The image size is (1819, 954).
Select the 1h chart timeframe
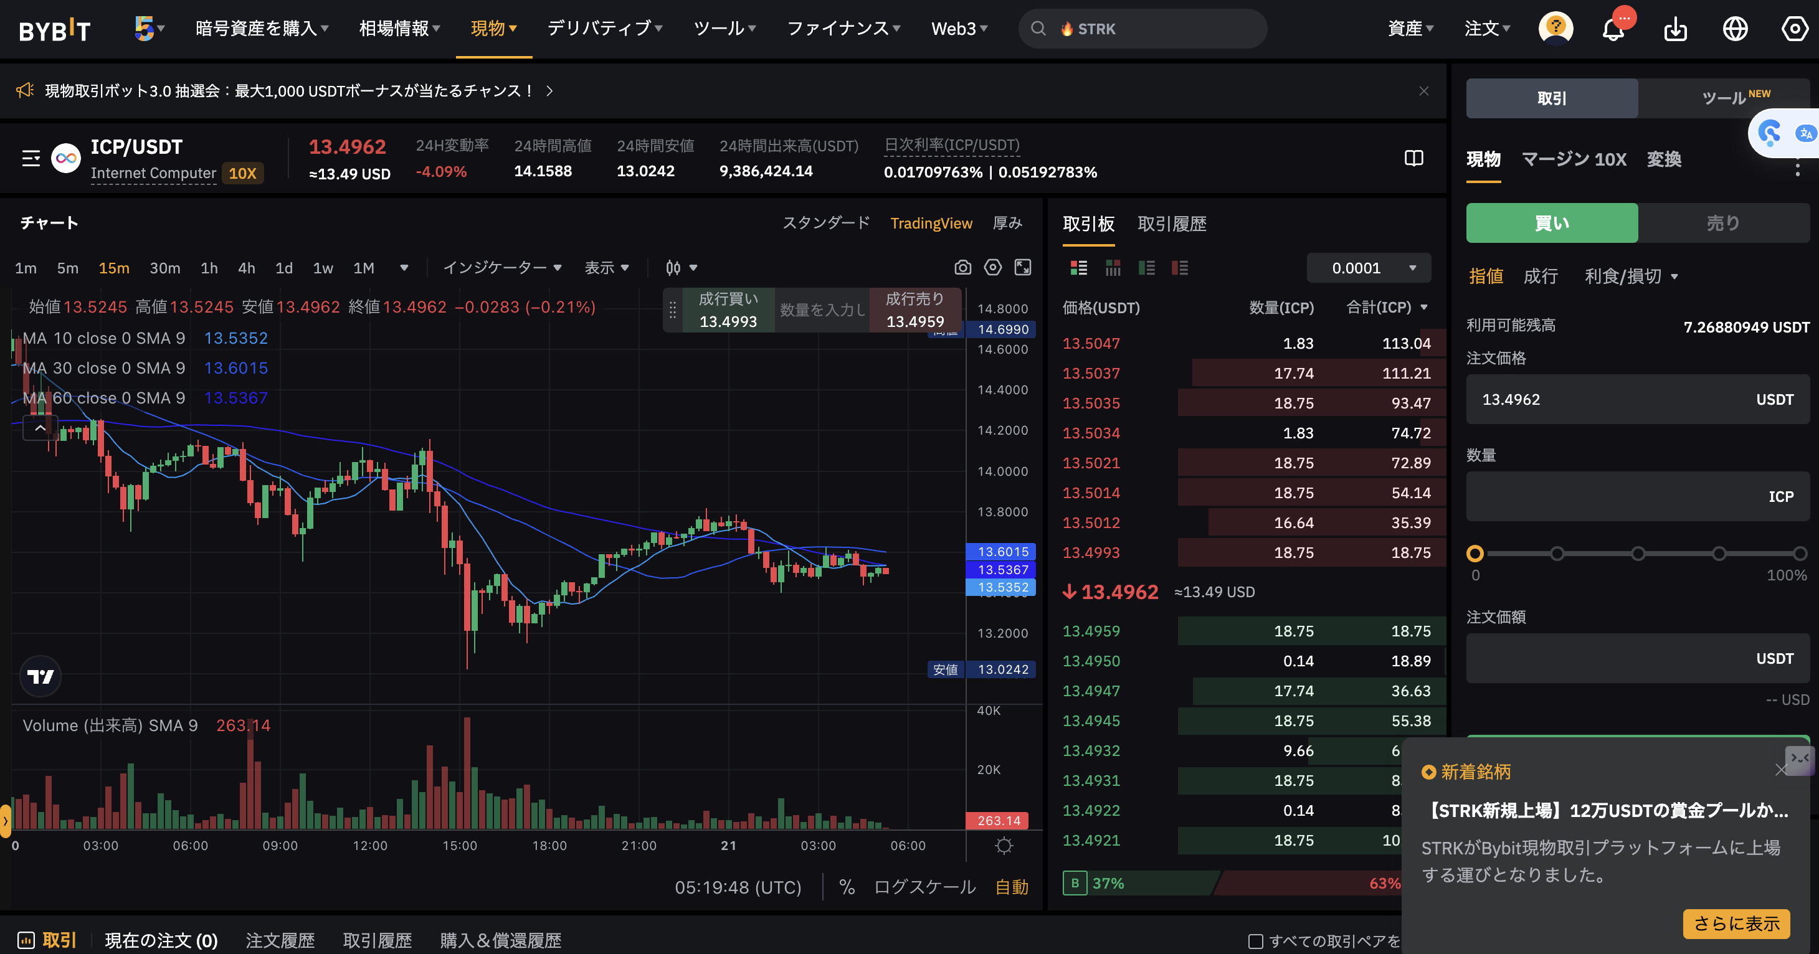pos(209,268)
